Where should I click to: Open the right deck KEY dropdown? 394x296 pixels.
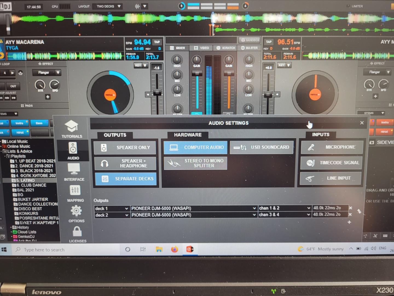click(x=284, y=65)
